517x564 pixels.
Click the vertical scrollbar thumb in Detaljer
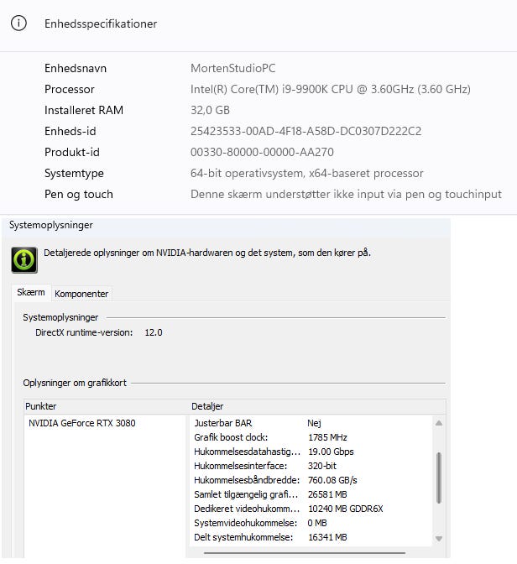coord(439,478)
